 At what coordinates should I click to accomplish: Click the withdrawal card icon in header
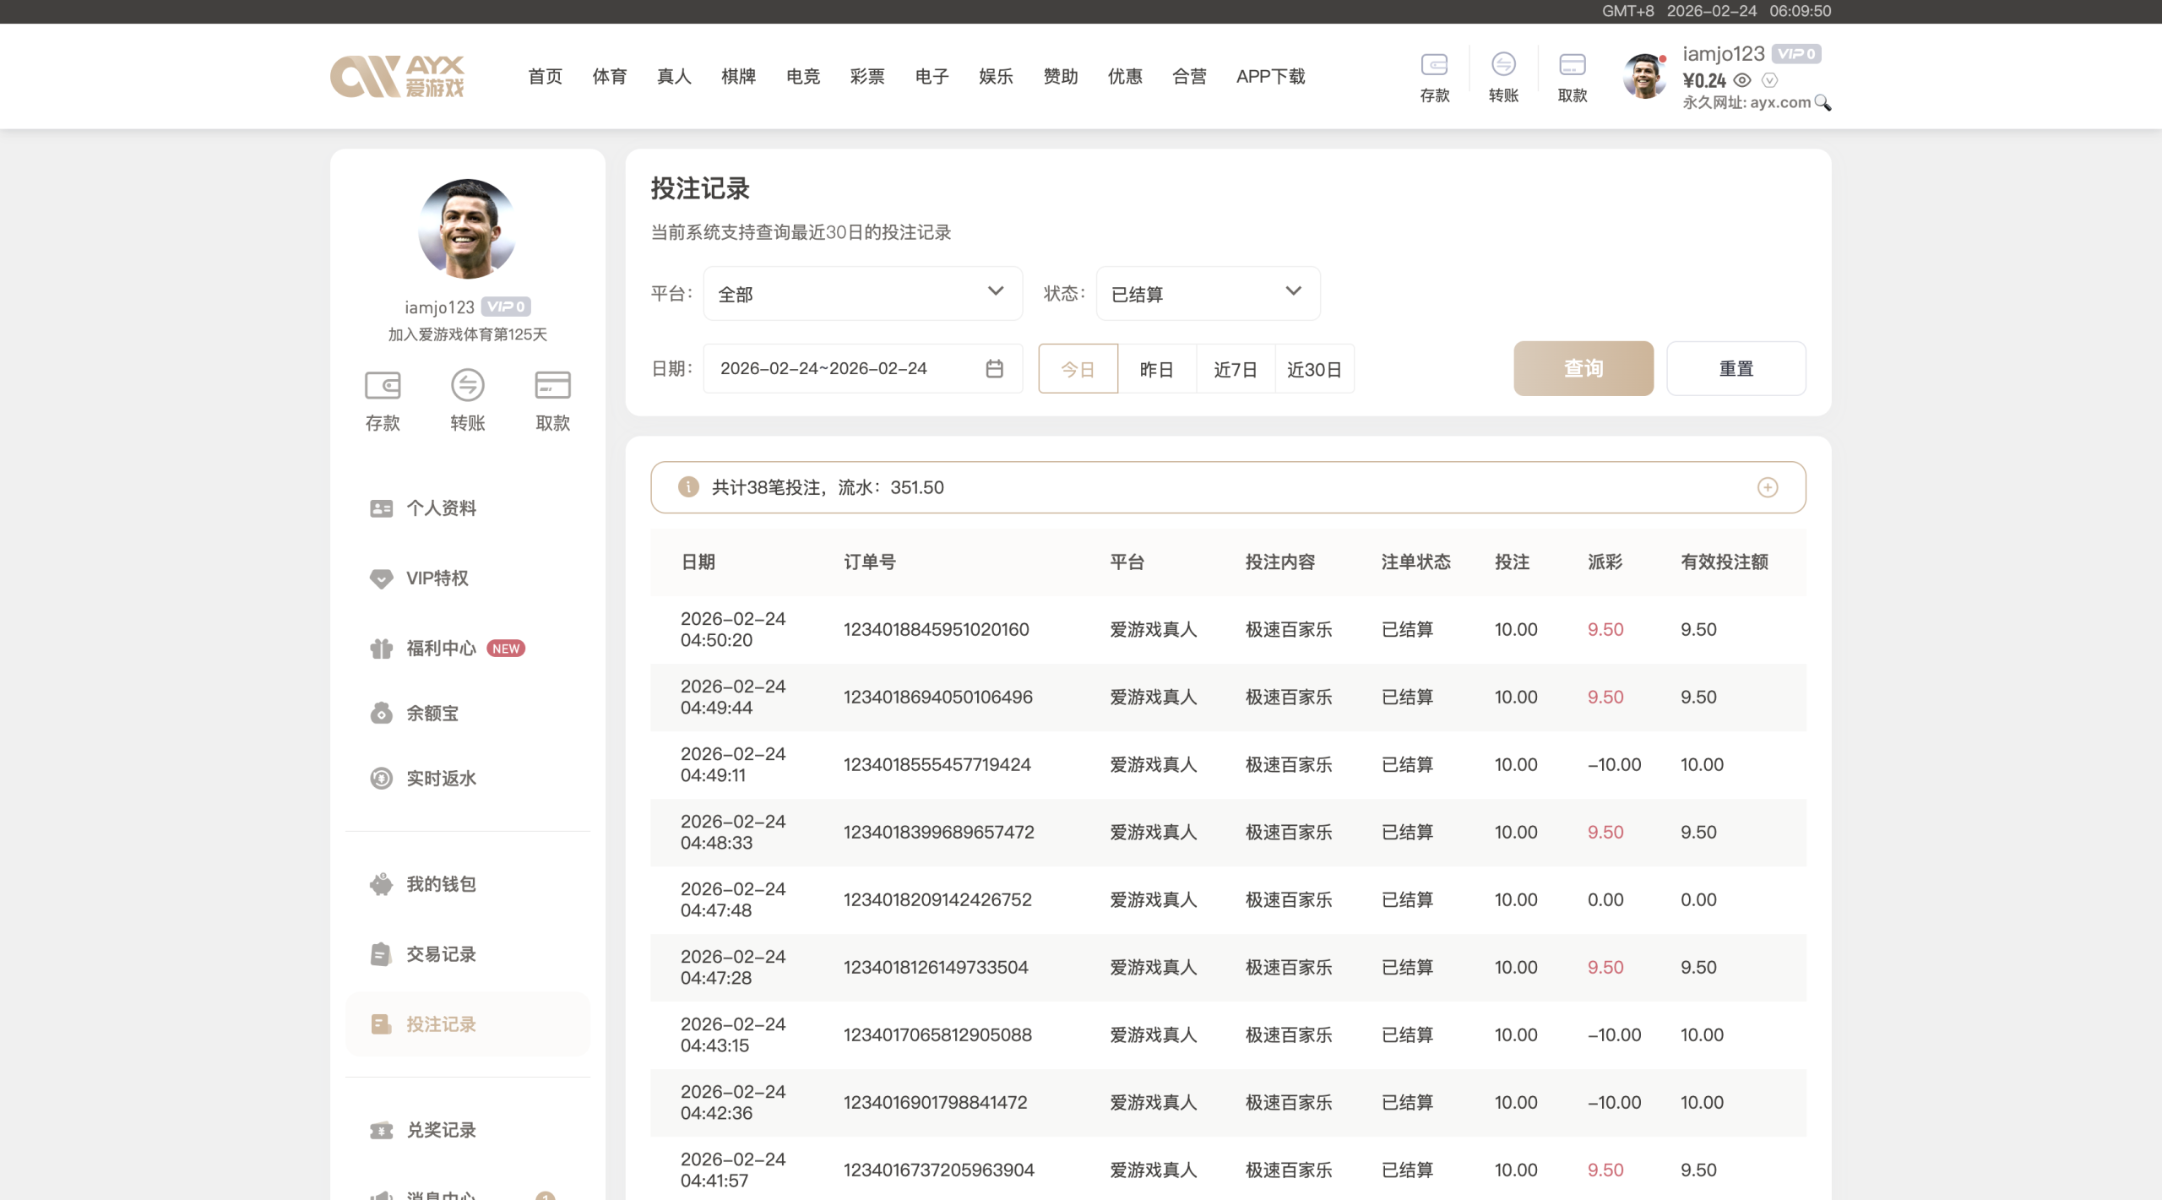click(x=1572, y=65)
